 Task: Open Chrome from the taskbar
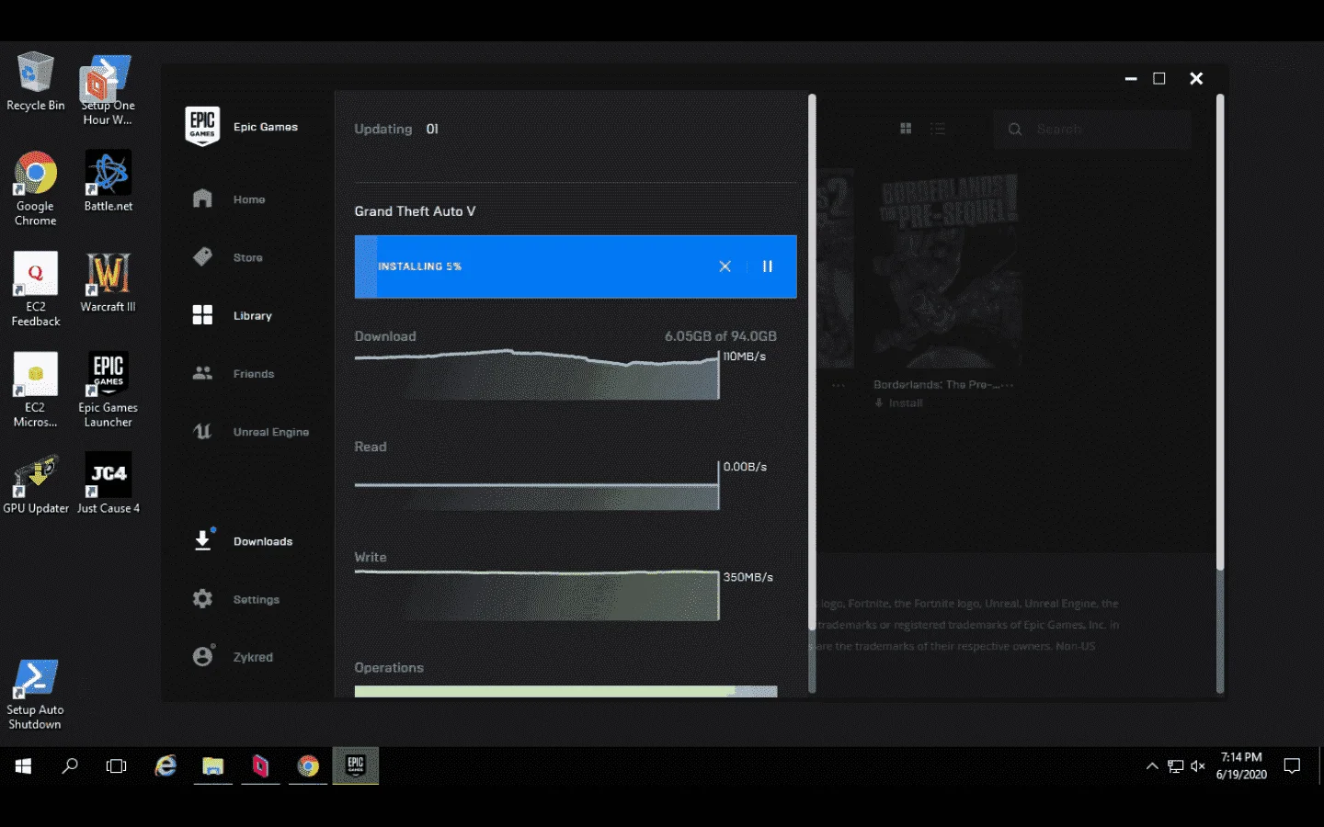(308, 765)
